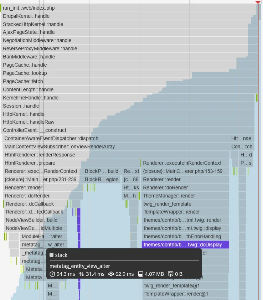Select the Renderer::doCallback frame
The width and height of the screenshot is (263, 300).
(35, 204)
